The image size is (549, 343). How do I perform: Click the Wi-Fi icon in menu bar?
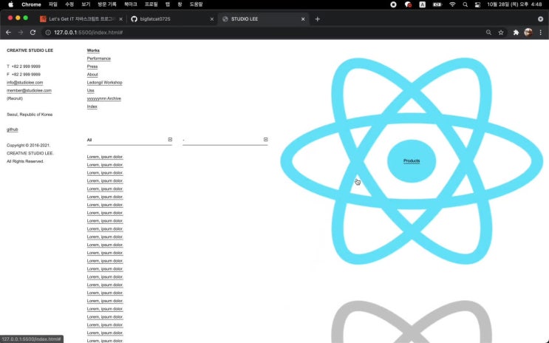[x=452, y=4]
